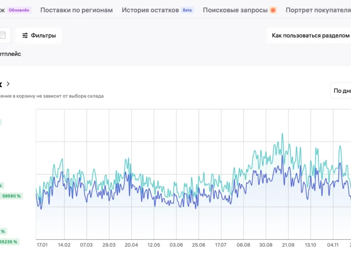The image size is (351, 263).
Task: Click the 17.01 date on chart axis
Action: [x=42, y=245]
